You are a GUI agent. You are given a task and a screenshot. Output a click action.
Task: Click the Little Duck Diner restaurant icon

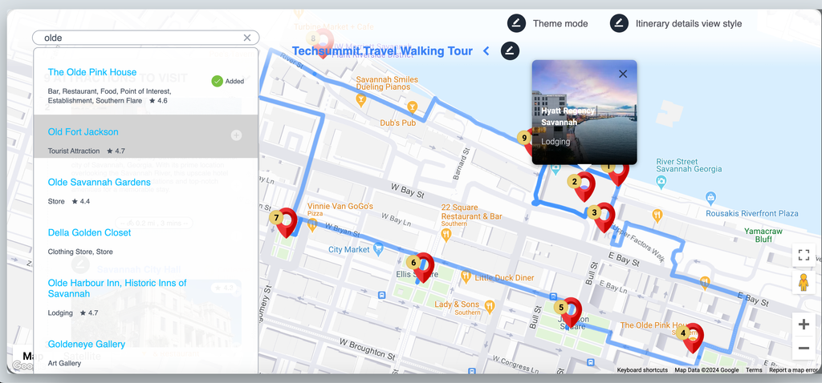(x=466, y=276)
